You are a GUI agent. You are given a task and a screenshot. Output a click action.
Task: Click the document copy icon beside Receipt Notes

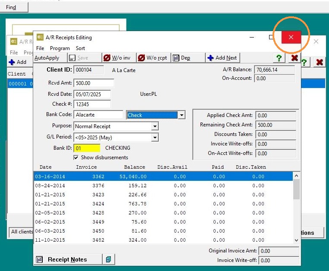point(109,259)
